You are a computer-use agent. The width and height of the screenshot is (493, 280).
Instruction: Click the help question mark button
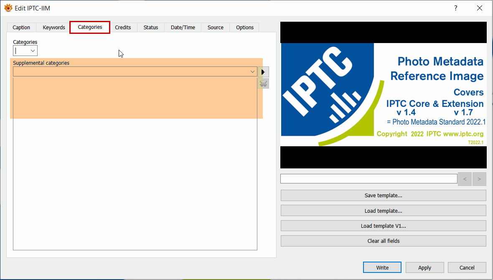pyautogui.click(x=455, y=8)
